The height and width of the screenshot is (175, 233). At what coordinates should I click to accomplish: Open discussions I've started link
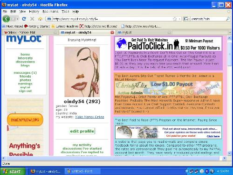(82, 148)
